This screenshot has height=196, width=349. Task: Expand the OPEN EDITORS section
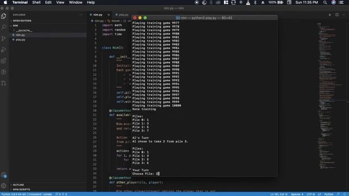click(x=22, y=21)
